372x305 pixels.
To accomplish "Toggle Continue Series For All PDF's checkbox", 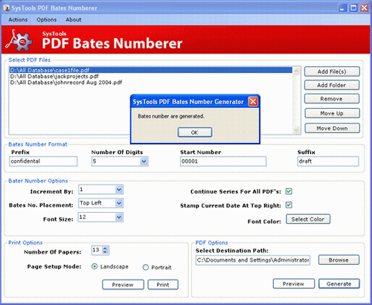I will click(289, 191).
